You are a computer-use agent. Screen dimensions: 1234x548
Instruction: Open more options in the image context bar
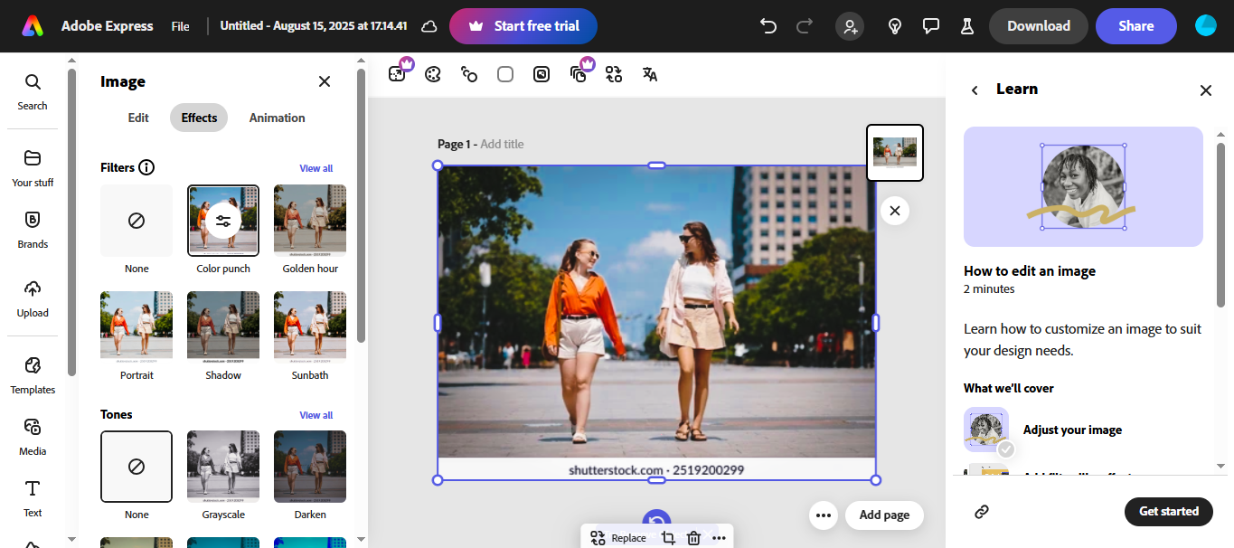pyautogui.click(x=719, y=537)
